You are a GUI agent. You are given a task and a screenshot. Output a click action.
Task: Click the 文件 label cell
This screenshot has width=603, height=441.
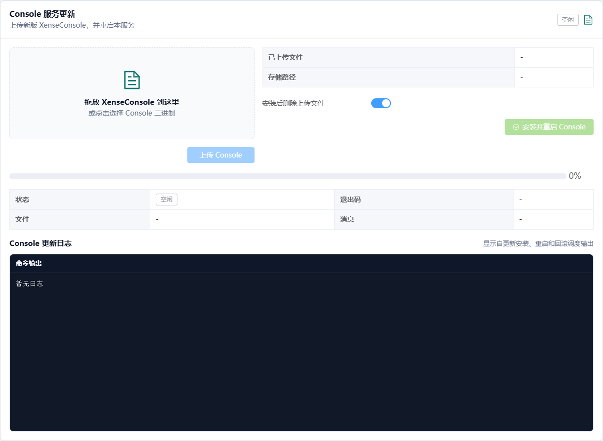[80, 219]
